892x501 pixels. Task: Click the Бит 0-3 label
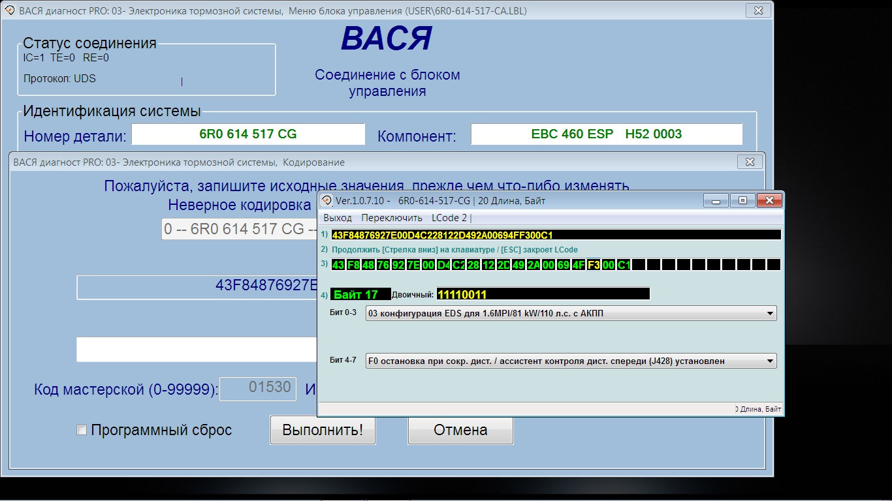(x=343, y=313)
